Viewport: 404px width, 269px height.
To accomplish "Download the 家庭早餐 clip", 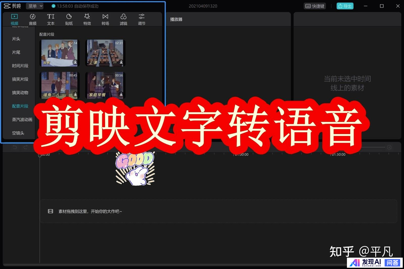I will 121,94.
